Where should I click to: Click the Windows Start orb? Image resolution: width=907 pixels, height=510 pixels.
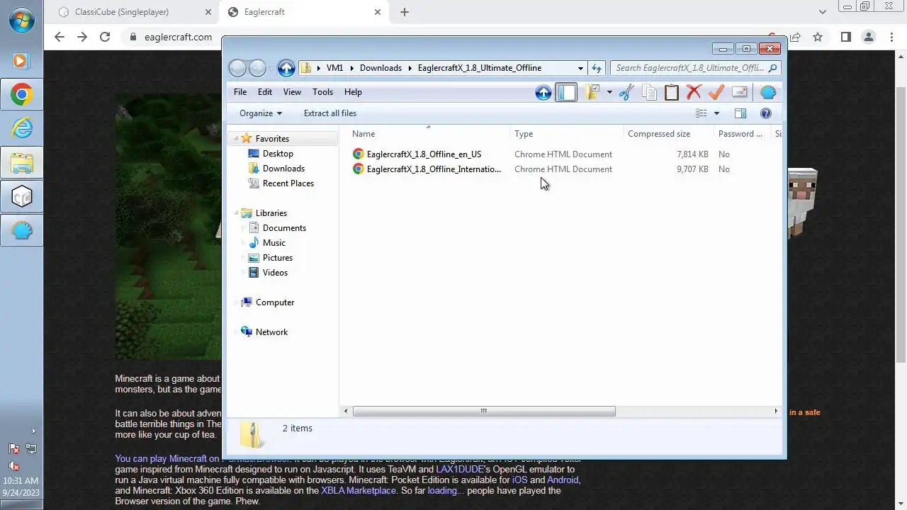pyautogui.click(x=22, y=20)
